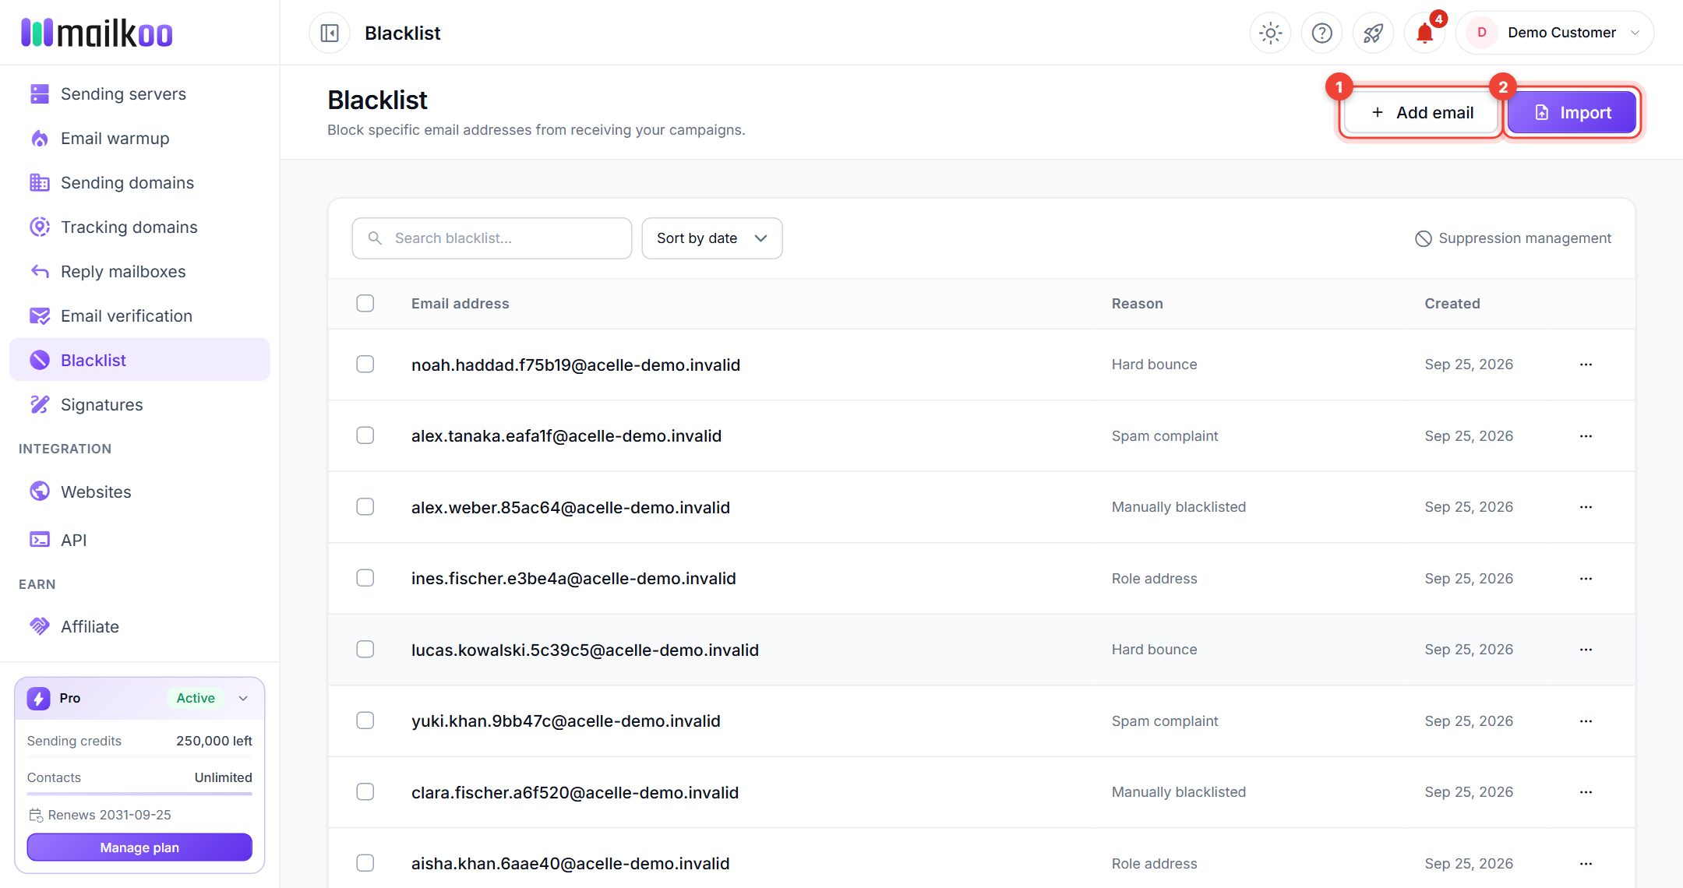This screenshot has height=888, width=1683.
Task: Open row actions for lucas.kowalski email
Action: (1586, 650)
